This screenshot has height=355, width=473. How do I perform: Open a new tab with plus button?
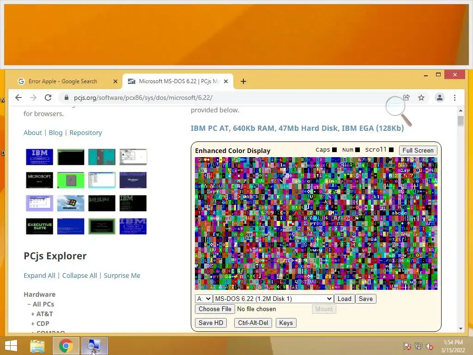tap(243, 81)
